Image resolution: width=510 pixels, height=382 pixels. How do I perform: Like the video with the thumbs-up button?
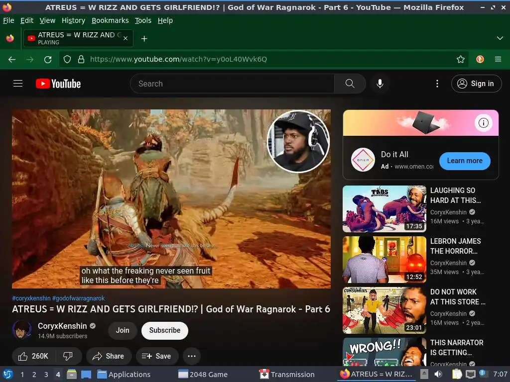(x=34, y=356)
